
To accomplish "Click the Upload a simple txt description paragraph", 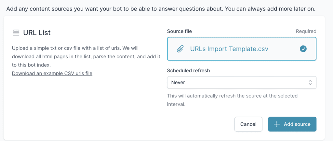I will [x=86, y=56].
